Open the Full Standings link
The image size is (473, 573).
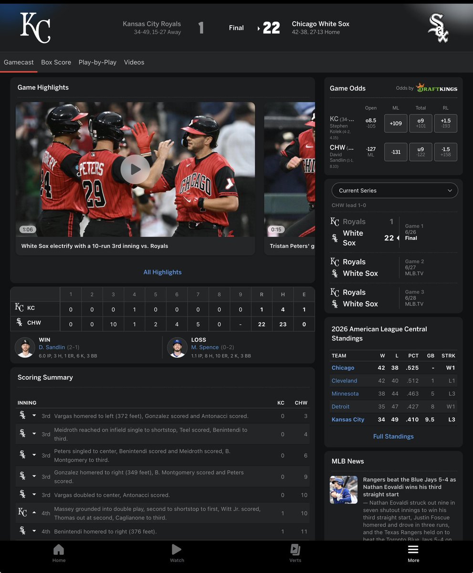click(x=393, y=436)
